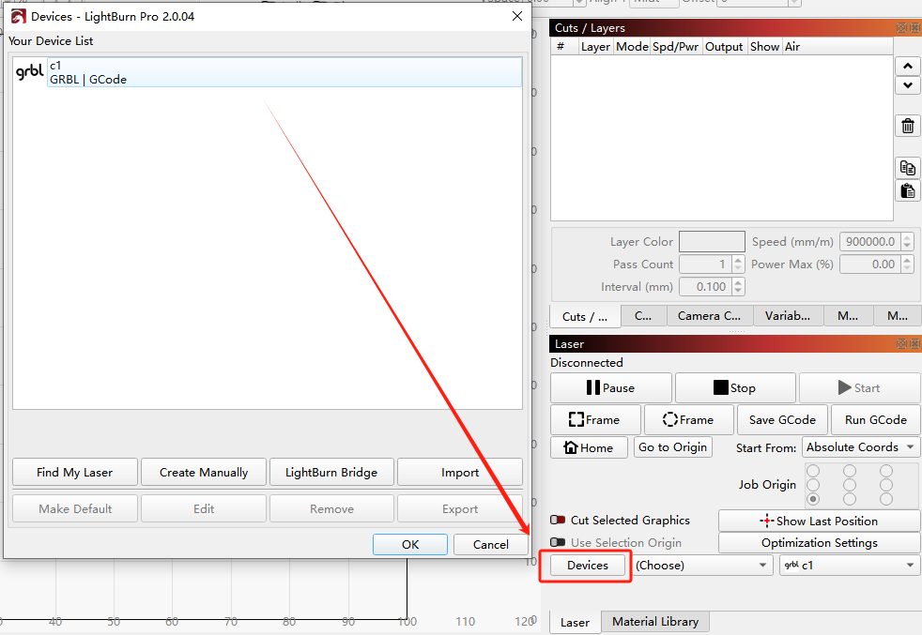922x635 pixels.
Task: Confirm Devices dialog with OK
Action: pyautogui.click(x=410, y=545)
